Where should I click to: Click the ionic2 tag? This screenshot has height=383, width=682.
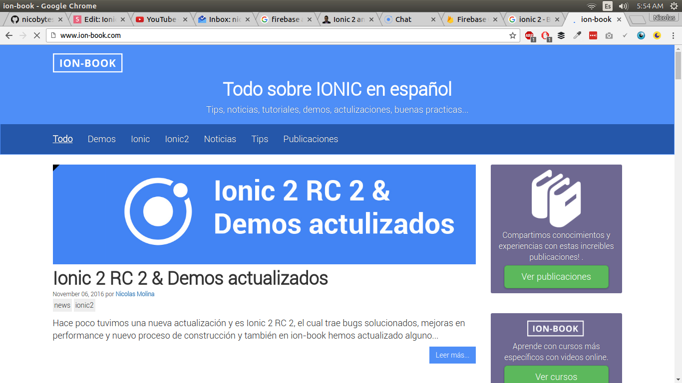(84, 305)
